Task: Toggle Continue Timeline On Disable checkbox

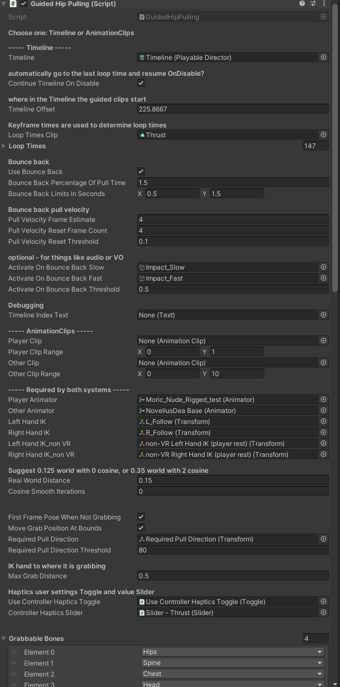Action: pos(141,83)
